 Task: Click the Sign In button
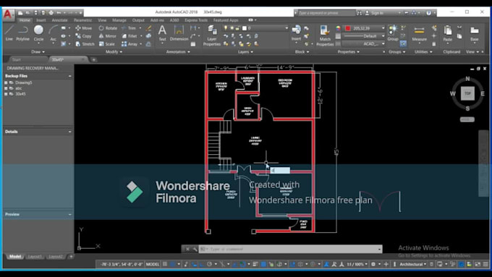(x=377, y=13)
